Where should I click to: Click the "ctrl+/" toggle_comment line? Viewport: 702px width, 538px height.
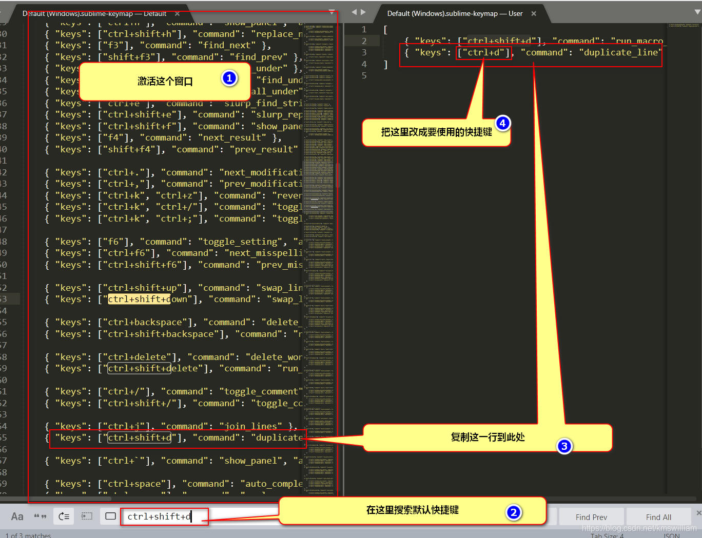point(173,391)
